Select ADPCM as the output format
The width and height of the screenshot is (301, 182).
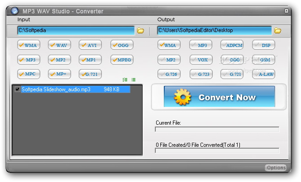[x=232, y=45]
